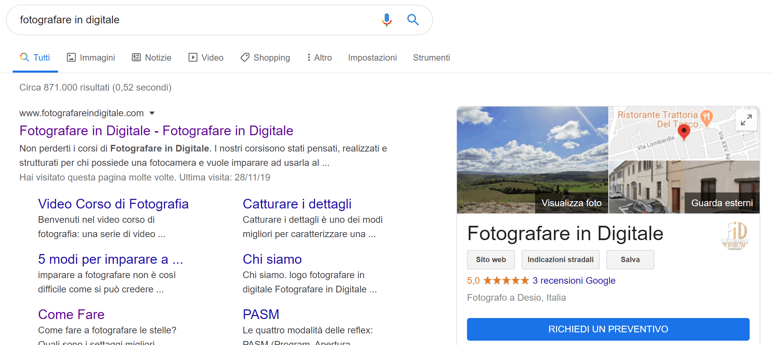Open the Chi siamo sitelink

click(272, 259)
